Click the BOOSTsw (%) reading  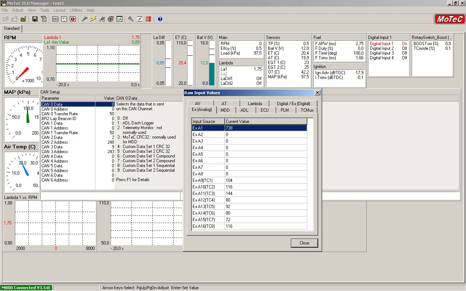(x=432, y=44)
